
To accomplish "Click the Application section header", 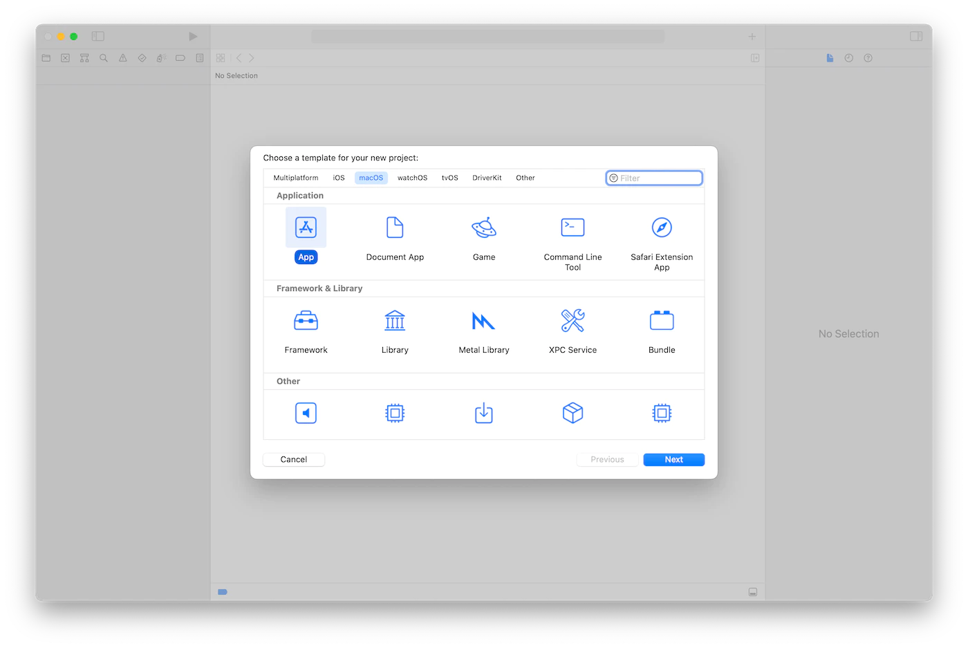I will click(300, 196).
